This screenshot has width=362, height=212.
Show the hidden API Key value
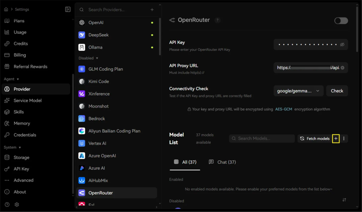point(342,45)
